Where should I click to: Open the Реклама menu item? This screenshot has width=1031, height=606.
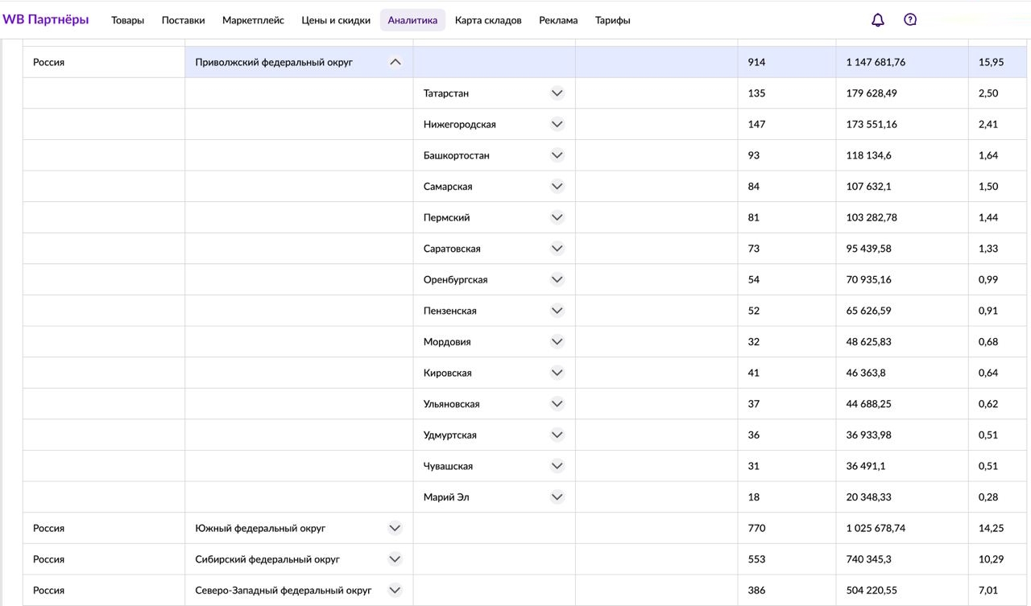pyautogui.click(x=558, y=20)
